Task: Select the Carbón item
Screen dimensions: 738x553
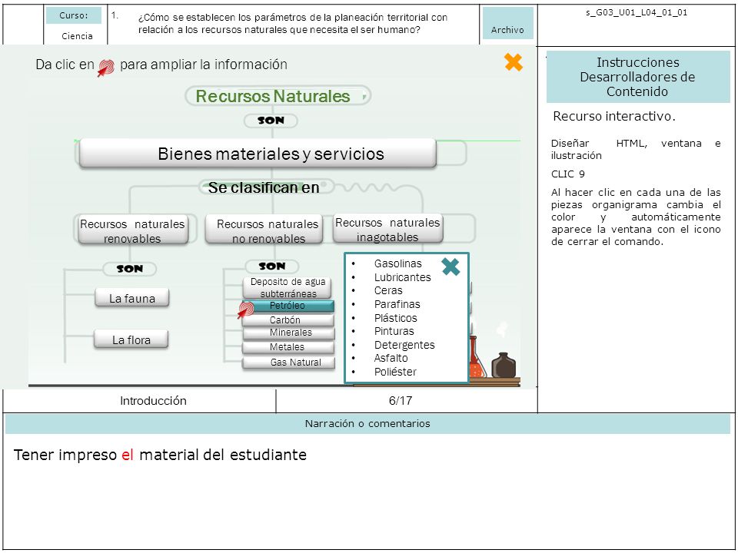Action: [x=288, y=320]
